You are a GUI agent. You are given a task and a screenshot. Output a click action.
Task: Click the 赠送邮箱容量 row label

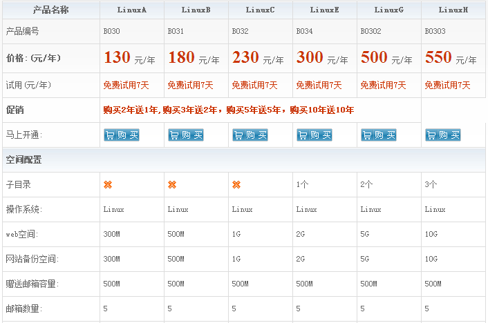click(x=32, y=284)
